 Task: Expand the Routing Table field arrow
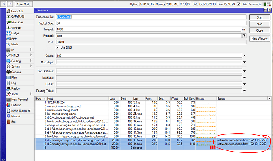click(244, 91)
